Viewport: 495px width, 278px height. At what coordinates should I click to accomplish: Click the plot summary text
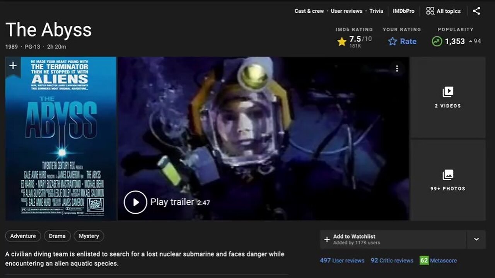[145, 259]
